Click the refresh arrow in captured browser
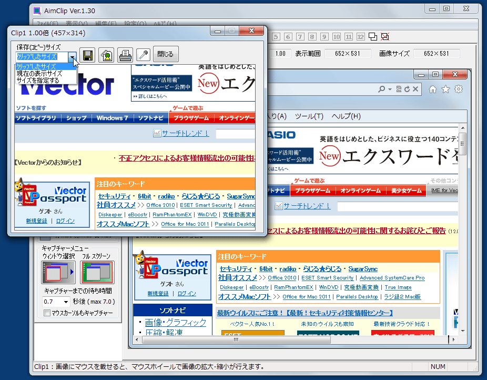Image resolution: width=487 pixels, height=380 pixels. coord(407,89)
